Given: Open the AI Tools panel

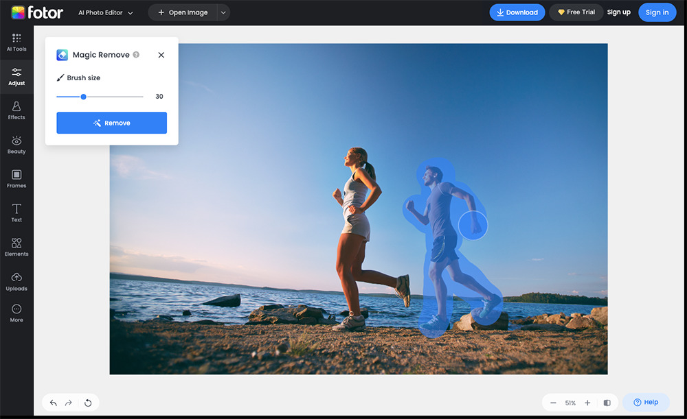Looking at the screenshot, I should pos(16,43).
